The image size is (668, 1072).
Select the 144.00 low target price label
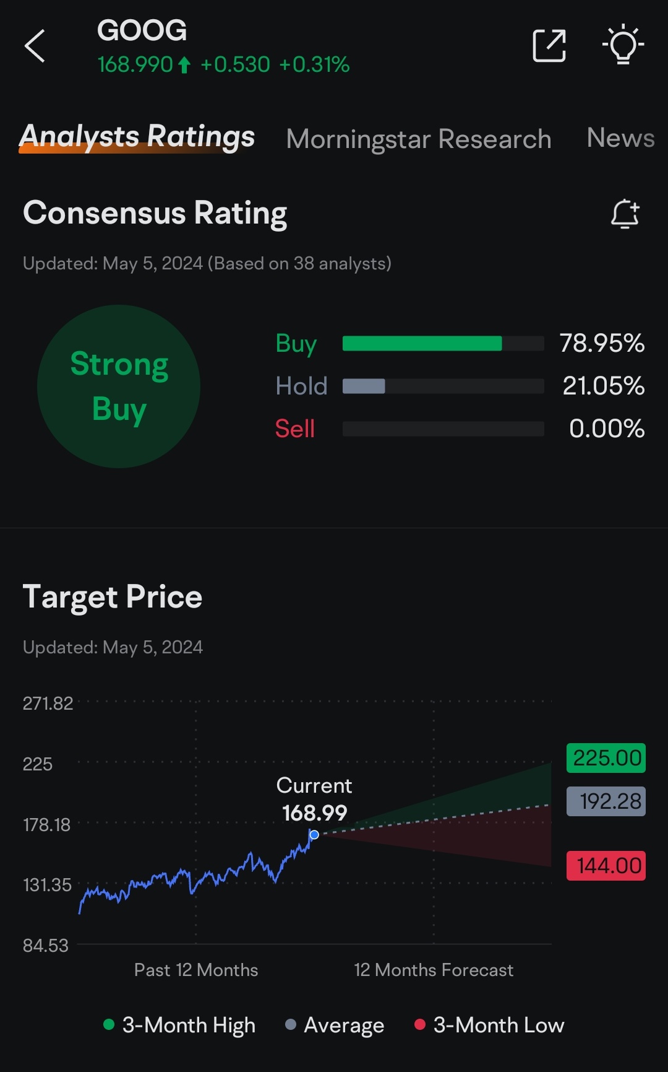(606, 866)
